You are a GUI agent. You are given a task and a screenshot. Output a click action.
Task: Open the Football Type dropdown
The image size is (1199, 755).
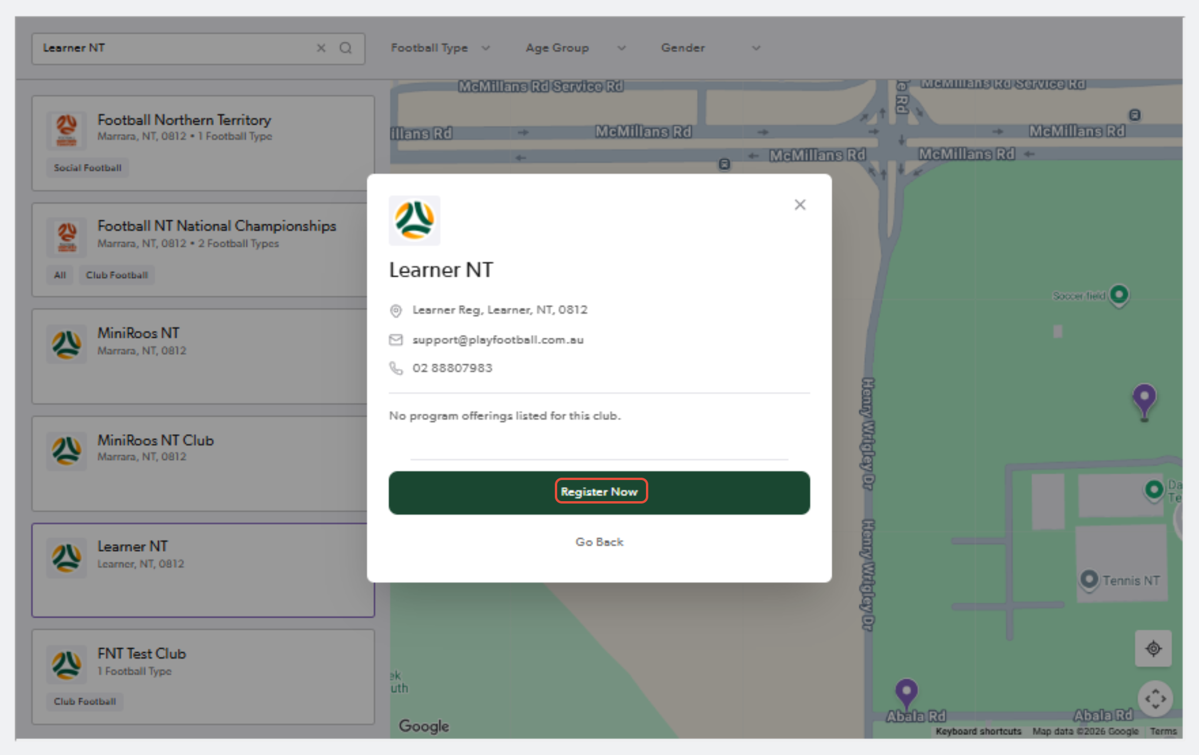pyautogui.click(x=440, y=48)
